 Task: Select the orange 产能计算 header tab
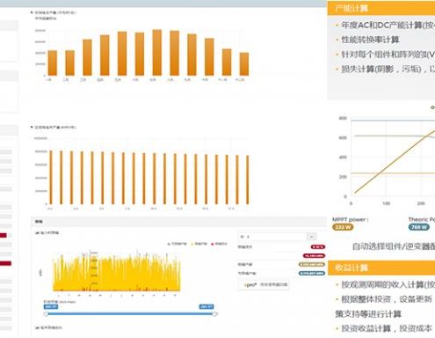(381, 8)
